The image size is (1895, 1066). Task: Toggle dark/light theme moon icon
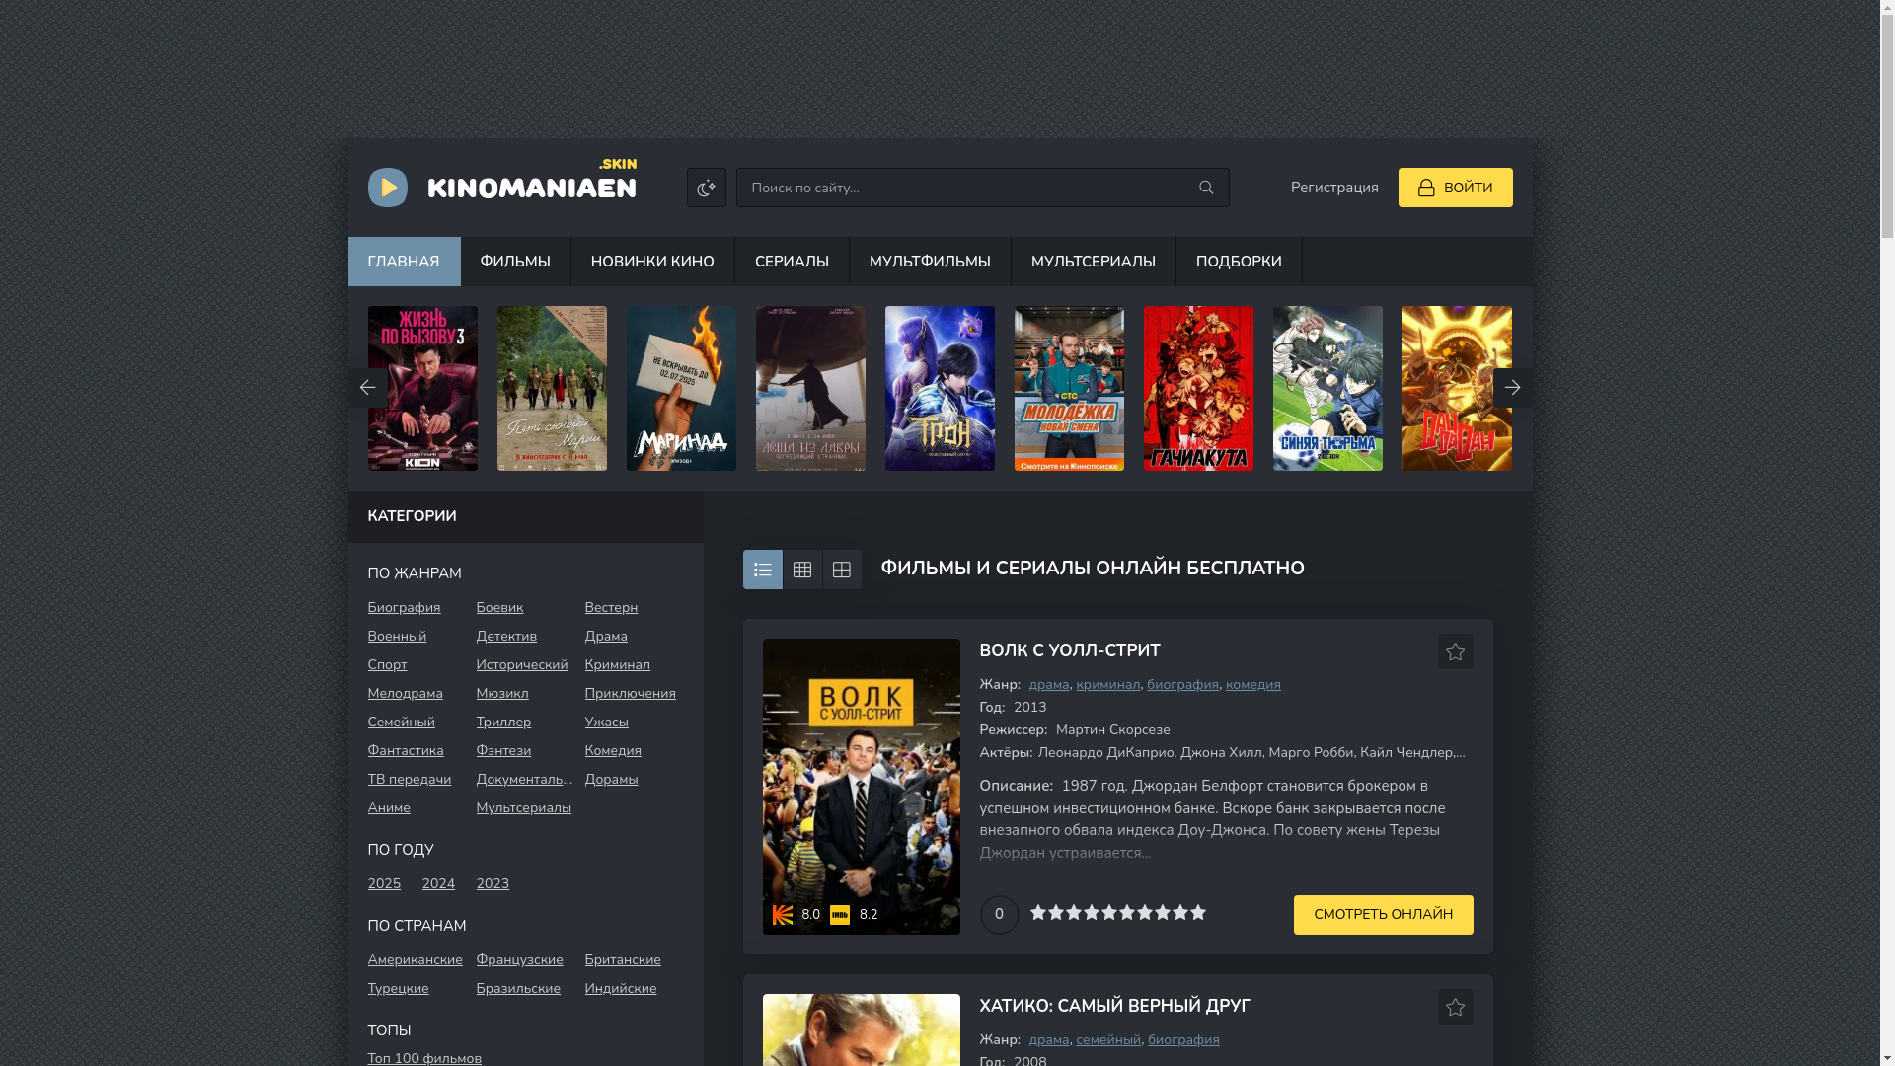coord(706,188)
